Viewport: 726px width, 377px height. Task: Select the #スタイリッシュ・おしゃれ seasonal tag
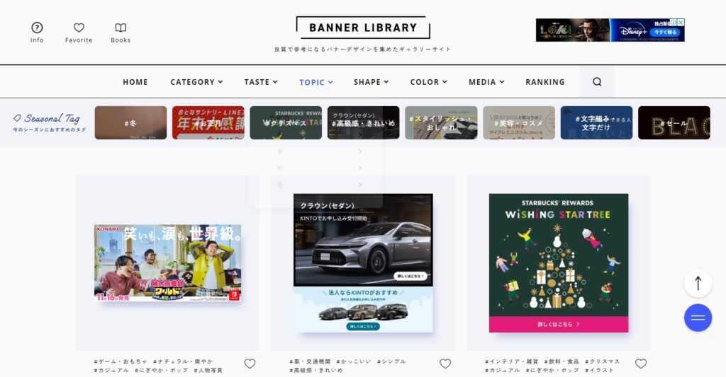pos(441,123)
